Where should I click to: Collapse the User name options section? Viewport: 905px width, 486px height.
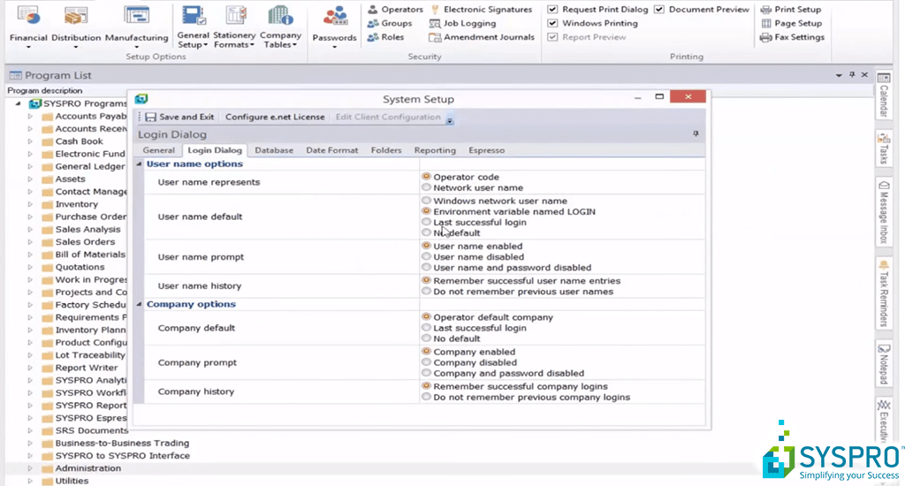(139, 164)
